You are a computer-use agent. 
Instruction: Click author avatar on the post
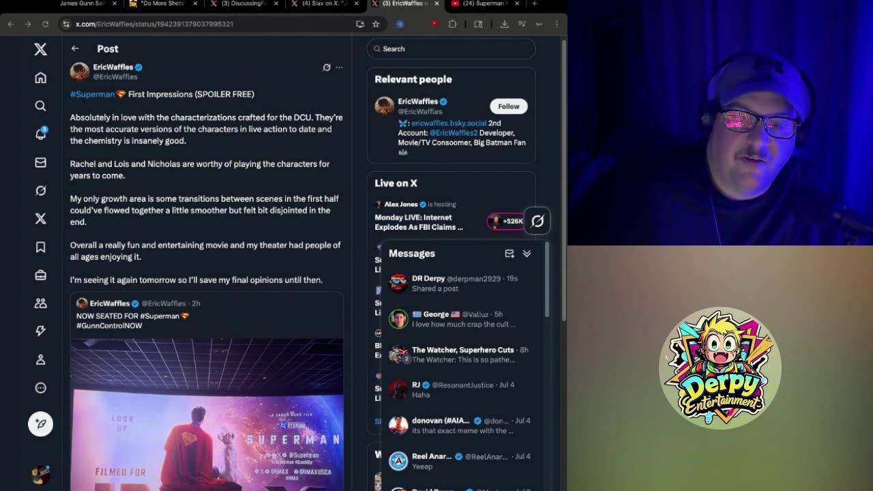pos(80,72)
